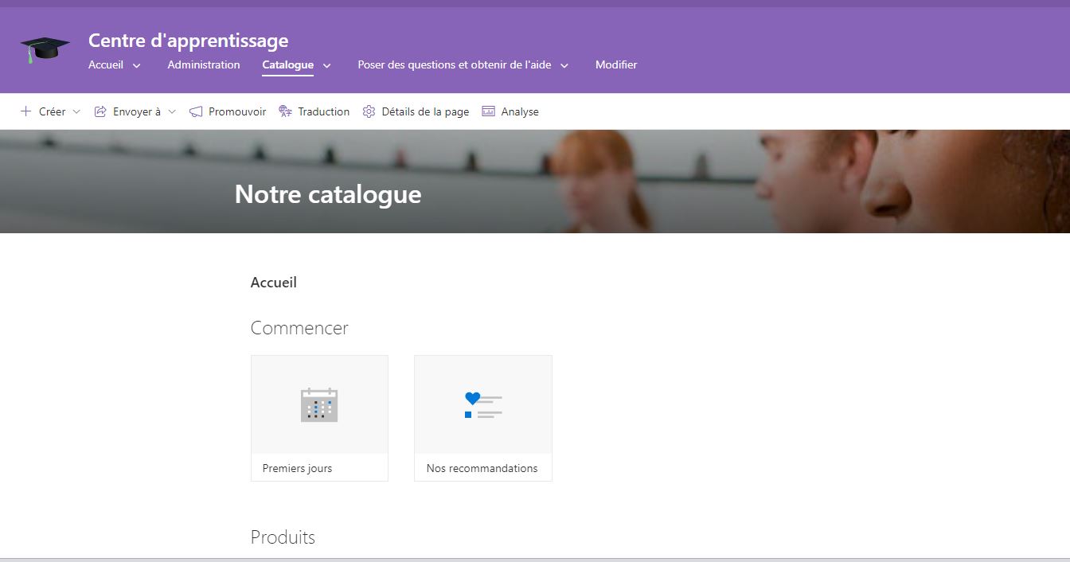Image resolution: width=1070 pixels, height=562 pixels.
Task: Click the Notre catalogue page title
Action: 328,193
